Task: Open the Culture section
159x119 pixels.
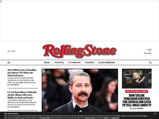Action: pos(89,62)
